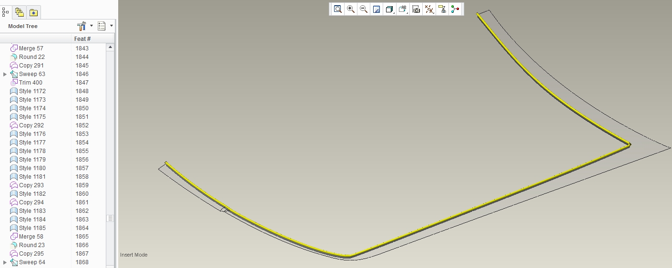Select the Merge 58 feature

click(27, 237)
